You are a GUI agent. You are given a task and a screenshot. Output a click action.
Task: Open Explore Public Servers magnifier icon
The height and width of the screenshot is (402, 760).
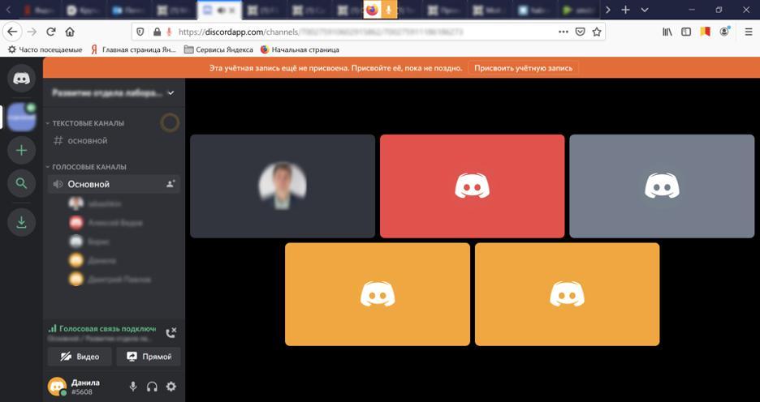21,183
